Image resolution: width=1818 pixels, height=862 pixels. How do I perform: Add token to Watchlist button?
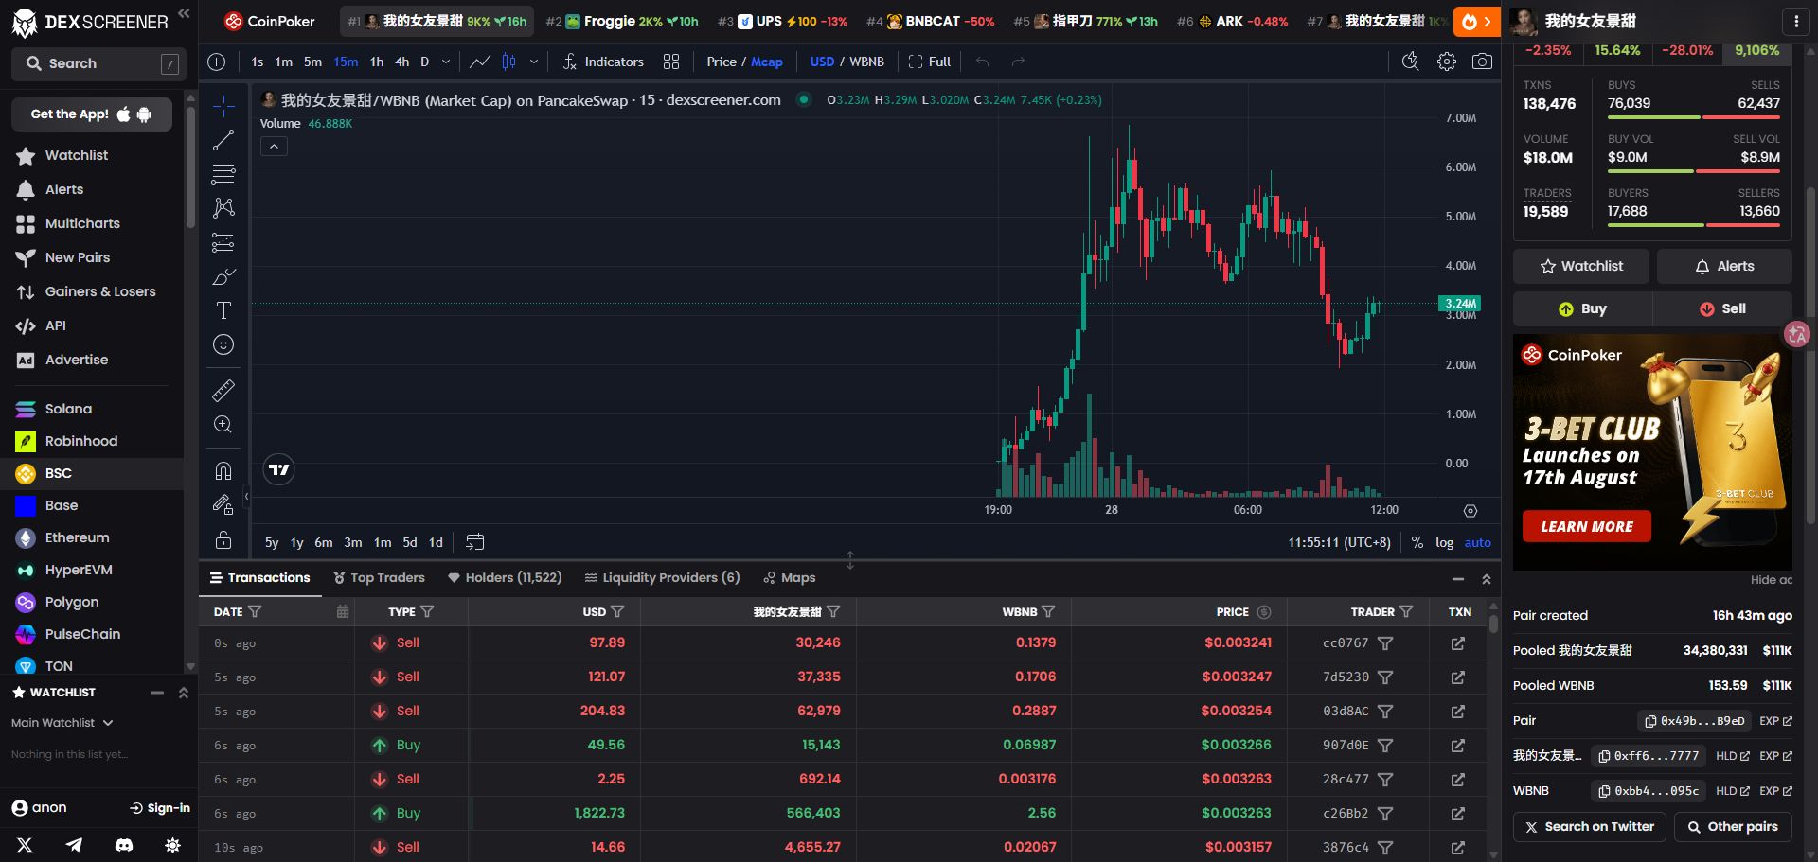[x=1581, y=267]
